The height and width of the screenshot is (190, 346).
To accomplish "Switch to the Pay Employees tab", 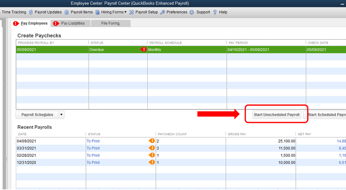I will coord(31,23).
